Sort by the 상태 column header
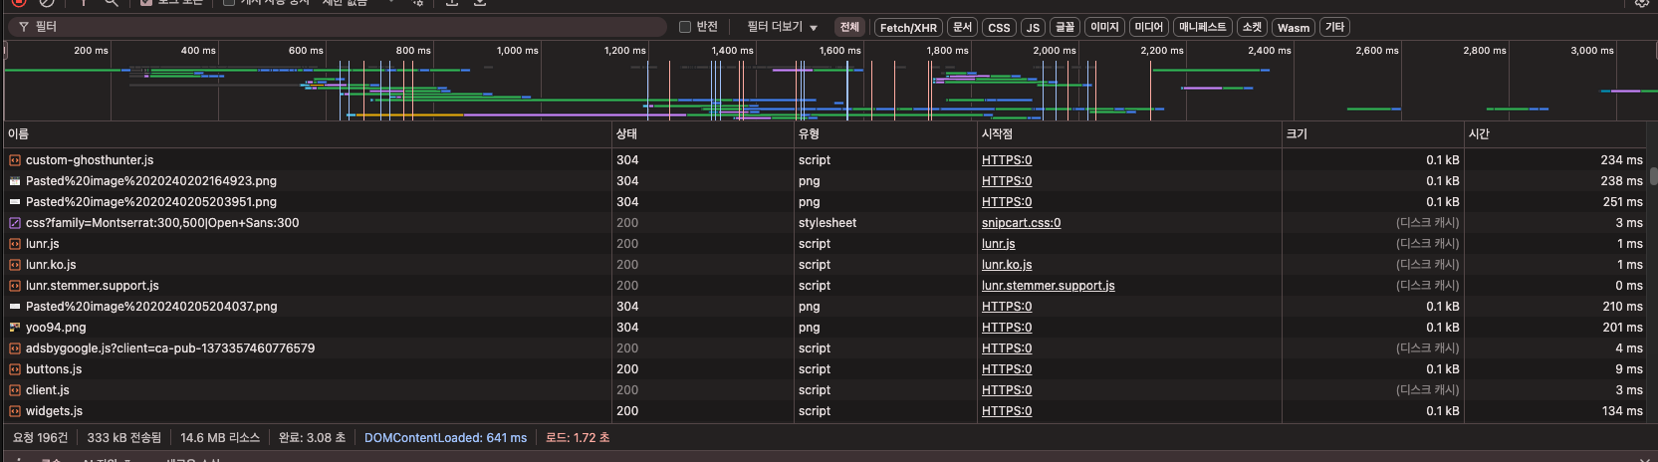The height and width of the screenshot is (462, 1658). (703, 133)
